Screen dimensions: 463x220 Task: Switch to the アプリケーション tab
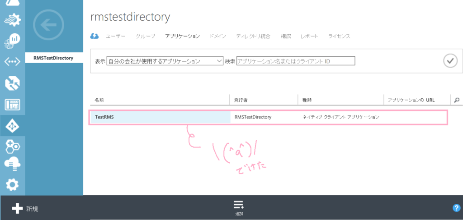tap(183, 36)
